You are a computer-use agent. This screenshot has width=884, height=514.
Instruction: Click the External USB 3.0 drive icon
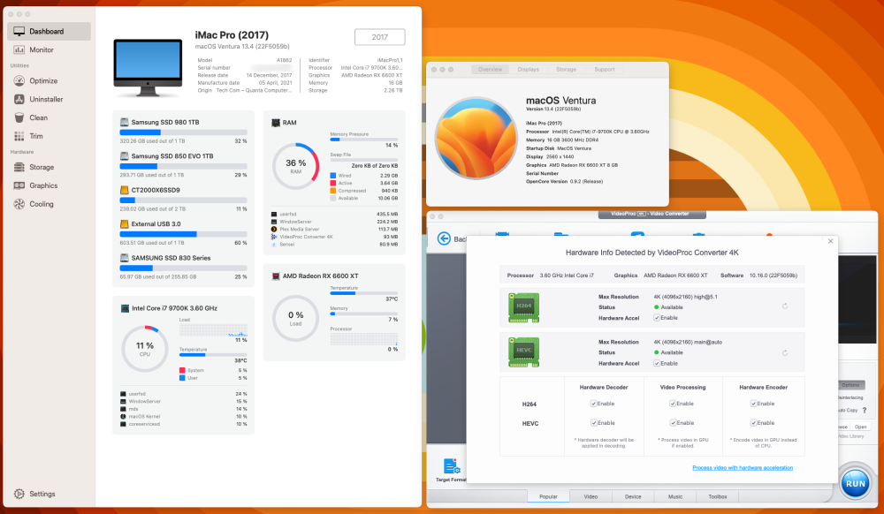(x=124, y=224)
